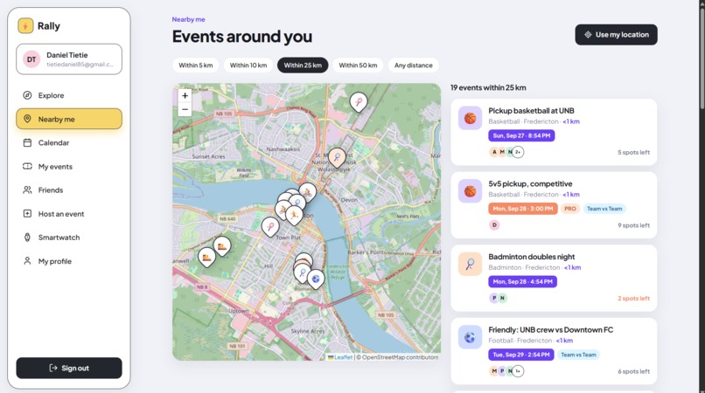The image size is (705, 393).
Task: Click the Badminton doubles night racket icon
Action: coord(470,264)
